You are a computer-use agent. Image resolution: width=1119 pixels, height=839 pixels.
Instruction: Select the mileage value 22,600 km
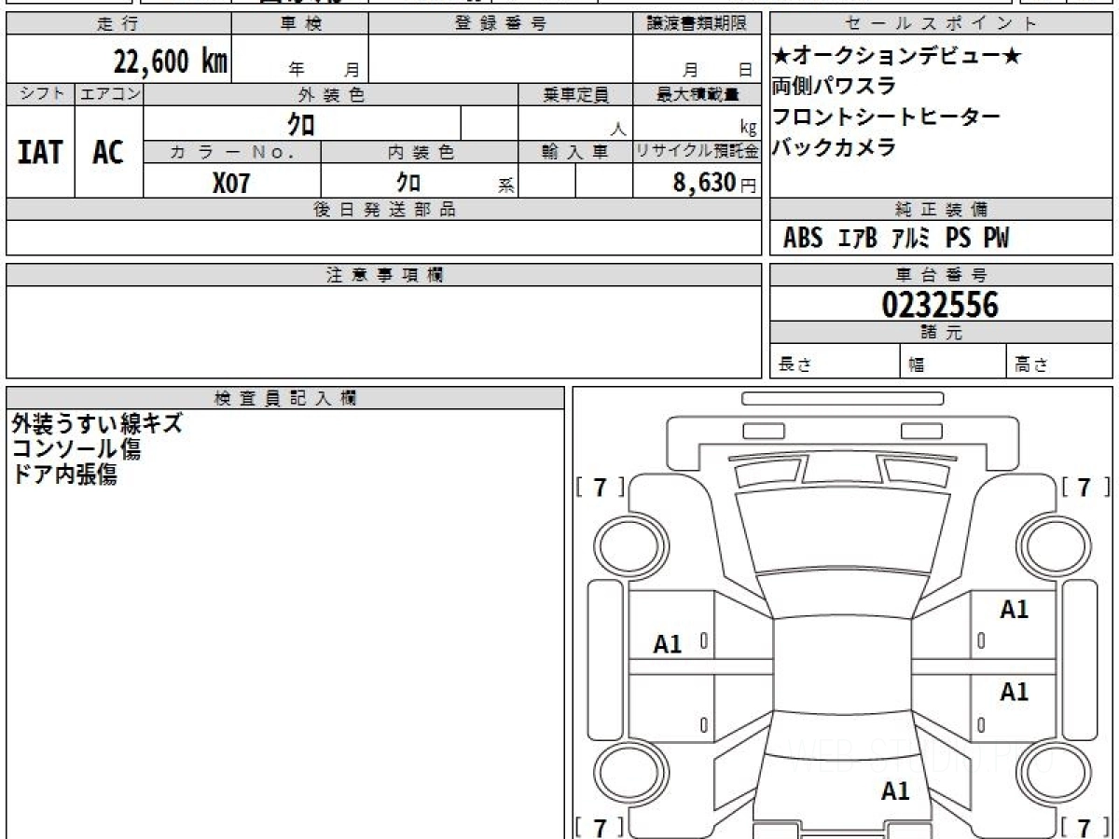point(171,61)
